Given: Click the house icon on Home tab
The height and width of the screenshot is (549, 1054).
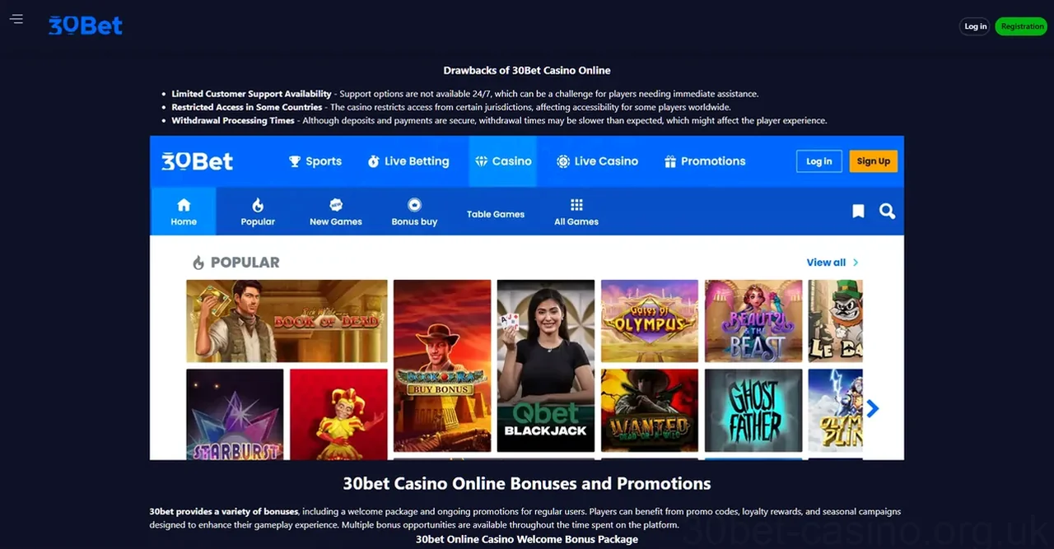Looking at the screenshot, I should tap(184, 205).
